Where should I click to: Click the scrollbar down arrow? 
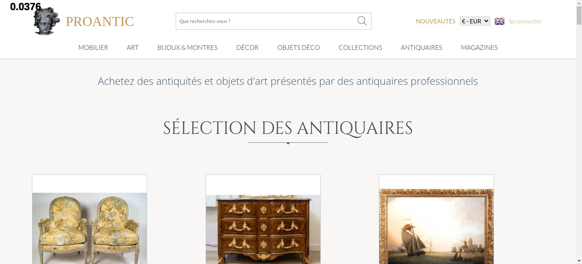coord(579,261)
